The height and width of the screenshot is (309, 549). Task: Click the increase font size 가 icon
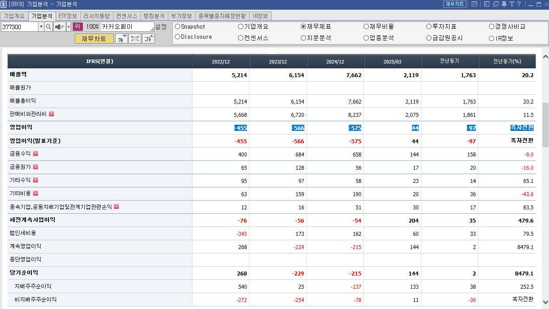click(x=148, y=39)
